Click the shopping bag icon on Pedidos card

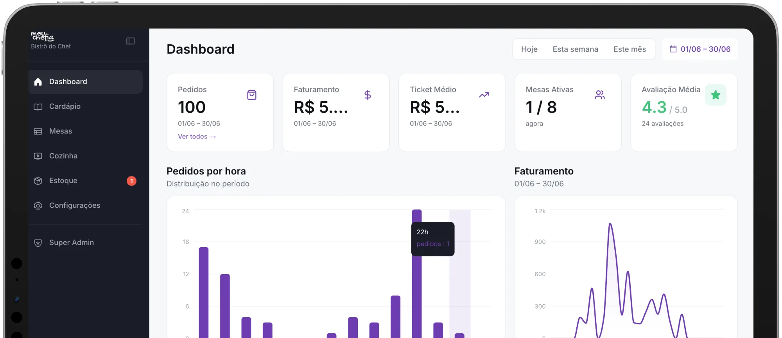coord(252,95)
